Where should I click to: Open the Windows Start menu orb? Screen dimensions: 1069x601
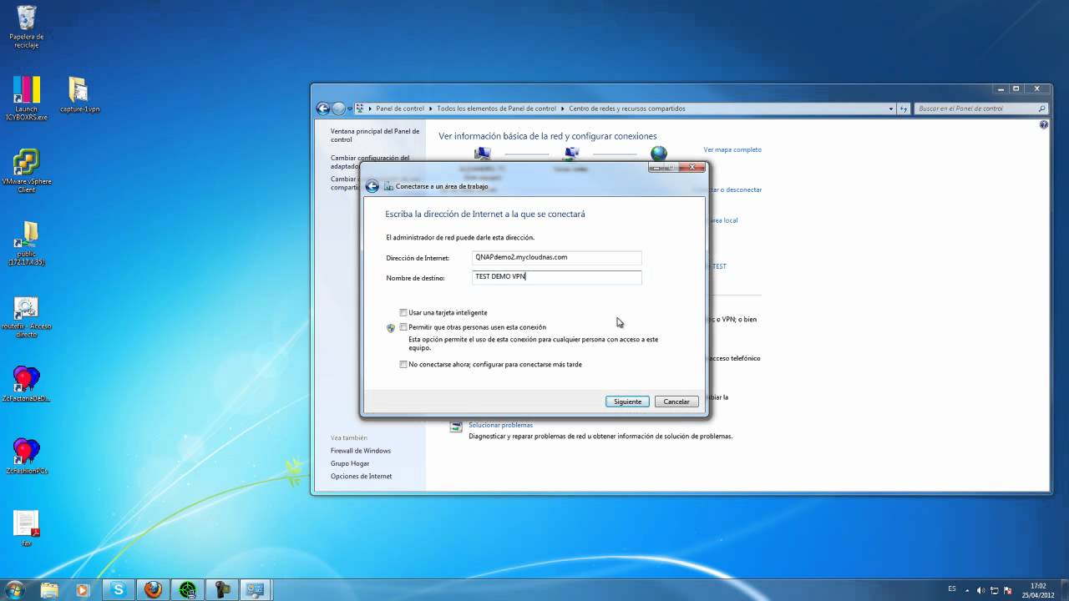tap(14, 589)
